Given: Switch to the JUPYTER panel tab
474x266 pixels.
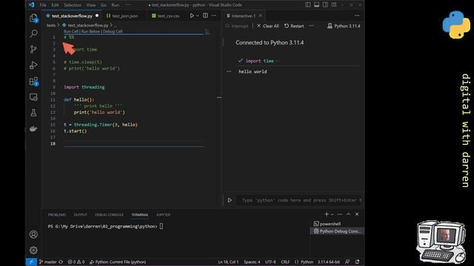Looking at the screenshot, I should tap(163, 215).
